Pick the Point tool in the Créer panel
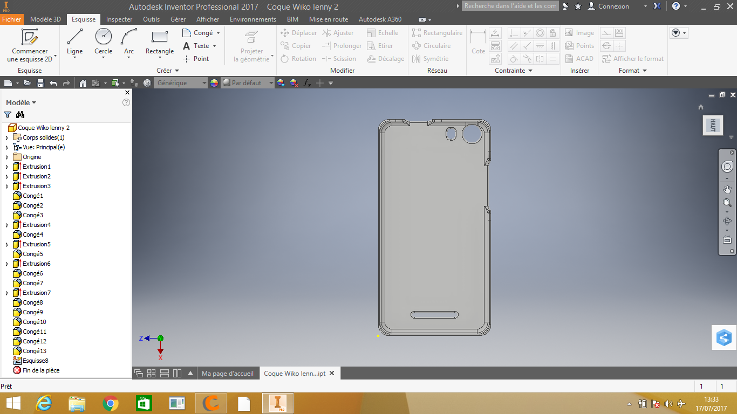The width and height of the screenshot is (737, 414). [196, 59]
